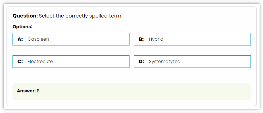Screen dimensions: 263x113
Task: Choose the Hybrid answer option box
Action: 192,39
